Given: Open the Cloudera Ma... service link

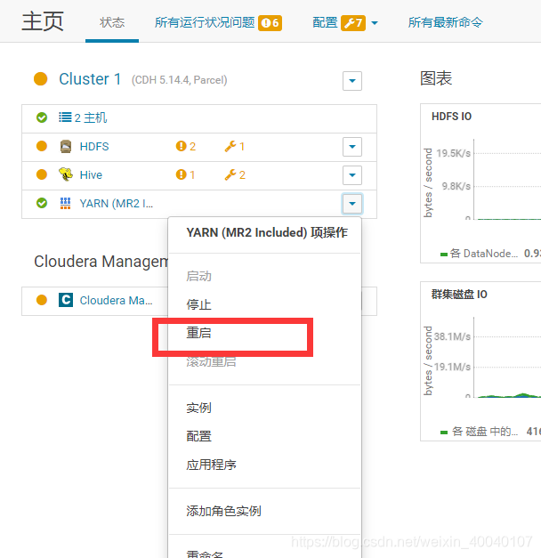Looking at the screenshot, I should pos(116,300).
